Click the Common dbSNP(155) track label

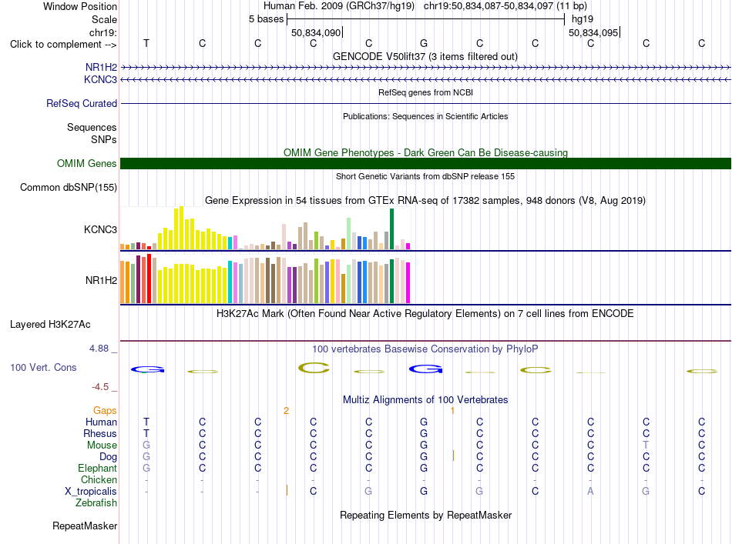69,188
